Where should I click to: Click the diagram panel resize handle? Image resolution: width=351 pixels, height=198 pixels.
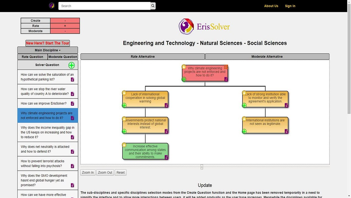point(202,167)
